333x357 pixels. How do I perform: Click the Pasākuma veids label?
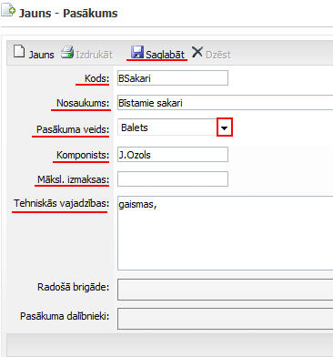[x=73, y=129]
